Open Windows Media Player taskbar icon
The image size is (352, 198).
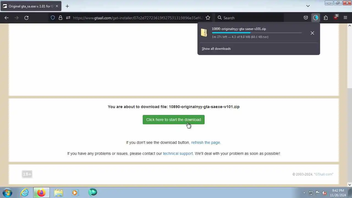pyautogui.click(x=75, y=193)
